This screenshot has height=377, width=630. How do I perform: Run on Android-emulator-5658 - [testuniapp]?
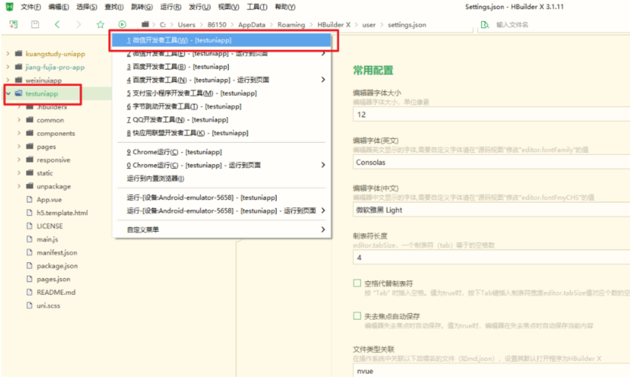pos(222,197)
